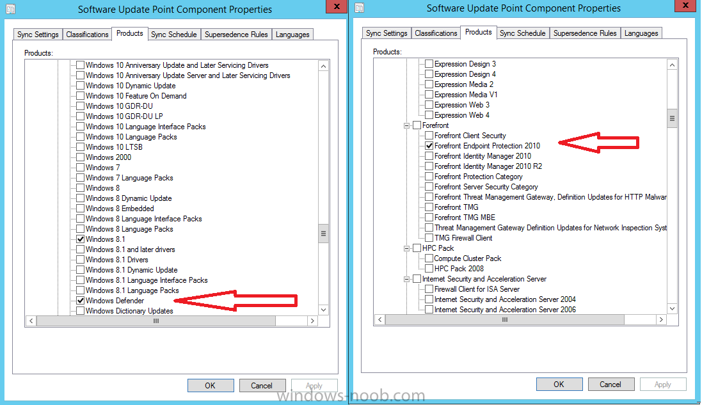Click the scroll-down arrow of the left product list
702x405 pixels.
tap(323, 310)
